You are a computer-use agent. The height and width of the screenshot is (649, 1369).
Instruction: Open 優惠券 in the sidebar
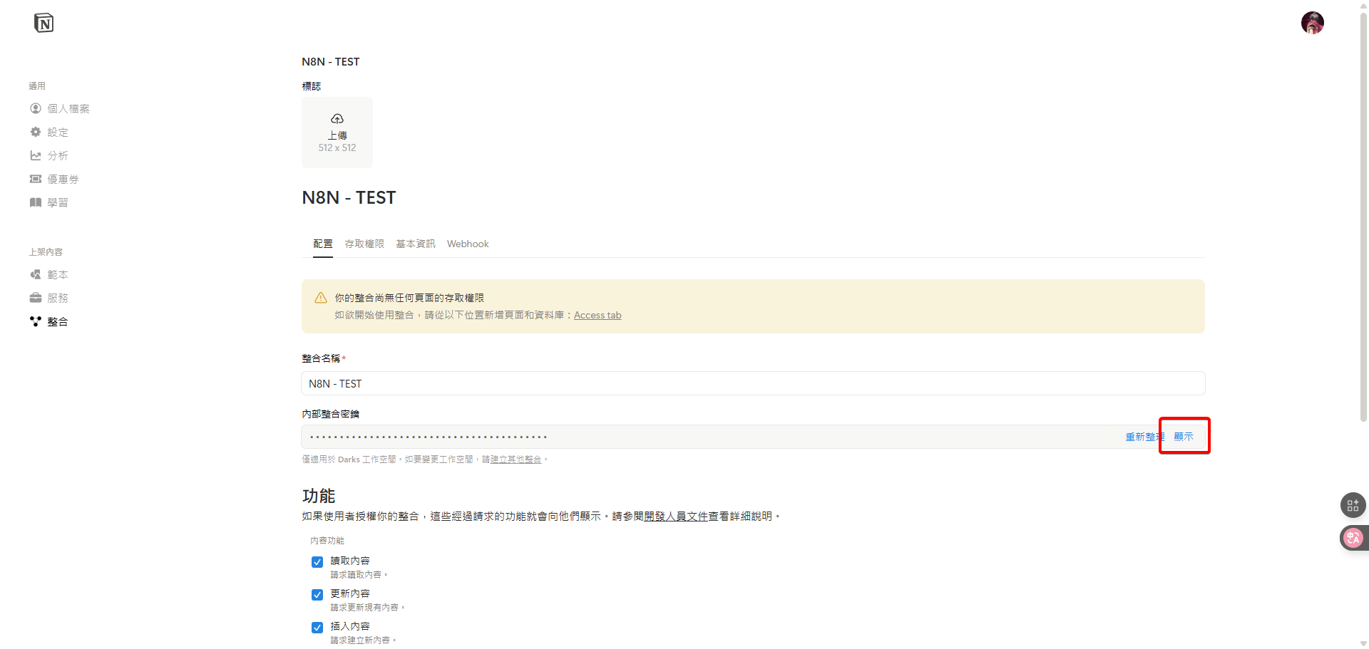(x=63, y=179)
